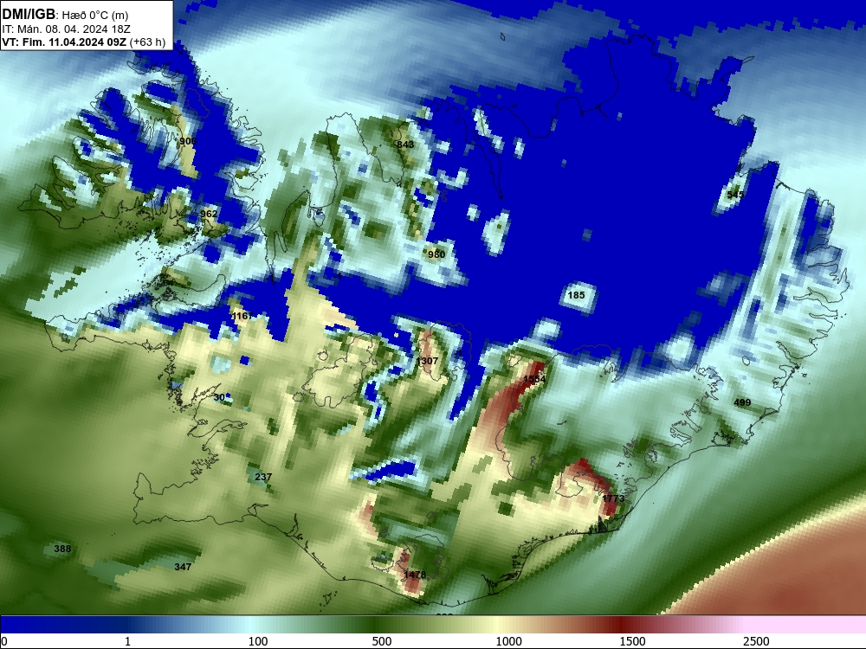The image size is (866, 649).
Task: Click the 30 value on the map
Action: click(219, 397)
